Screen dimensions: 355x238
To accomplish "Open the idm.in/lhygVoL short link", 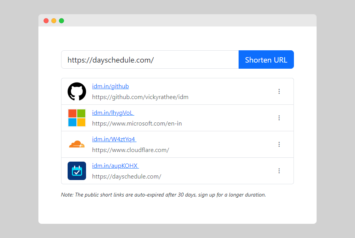I will [x=112, y=112].
